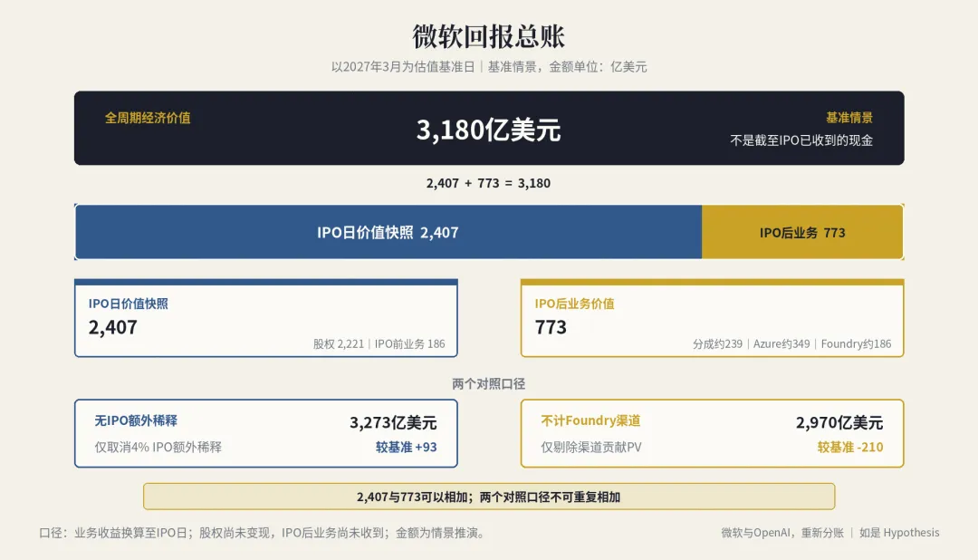Click the delta 较基准 -210
This screenshot has width=978, height=560.
click(850, 447)
